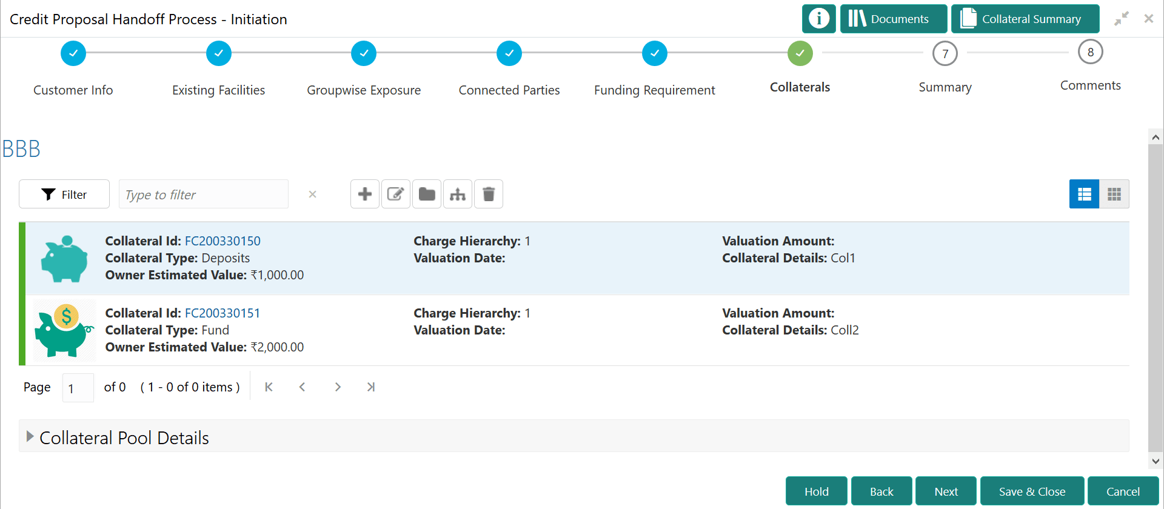
Task: Click Collateral Type Fund text
Action: [167, 330]
